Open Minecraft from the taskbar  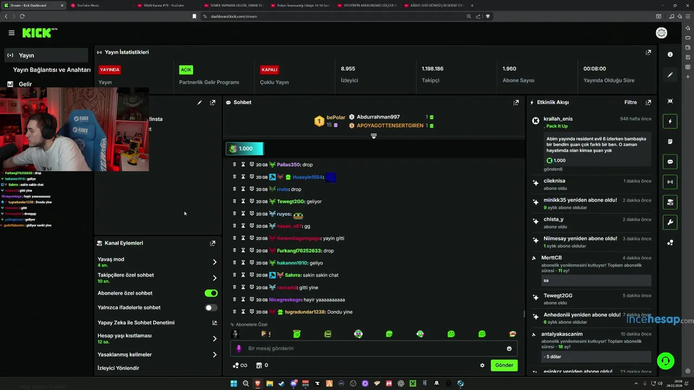pos(413,383)
